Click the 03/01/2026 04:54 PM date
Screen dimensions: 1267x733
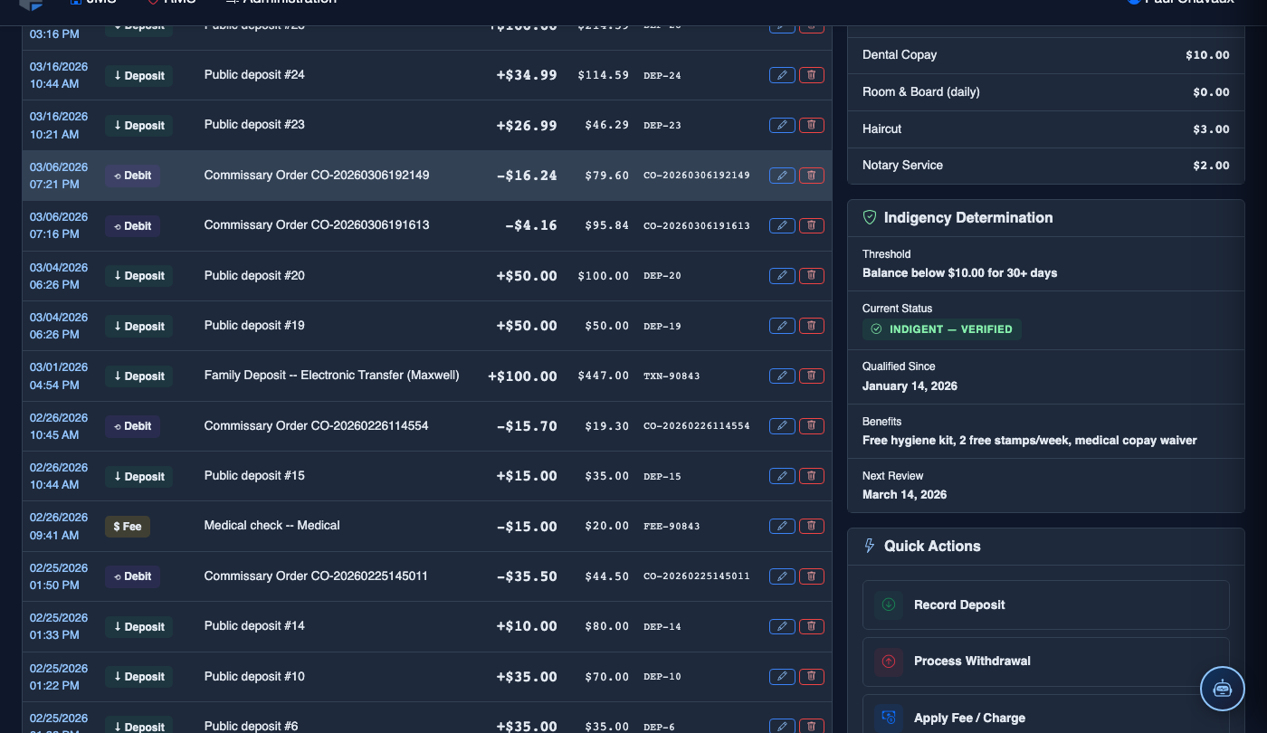coord(59,376)
